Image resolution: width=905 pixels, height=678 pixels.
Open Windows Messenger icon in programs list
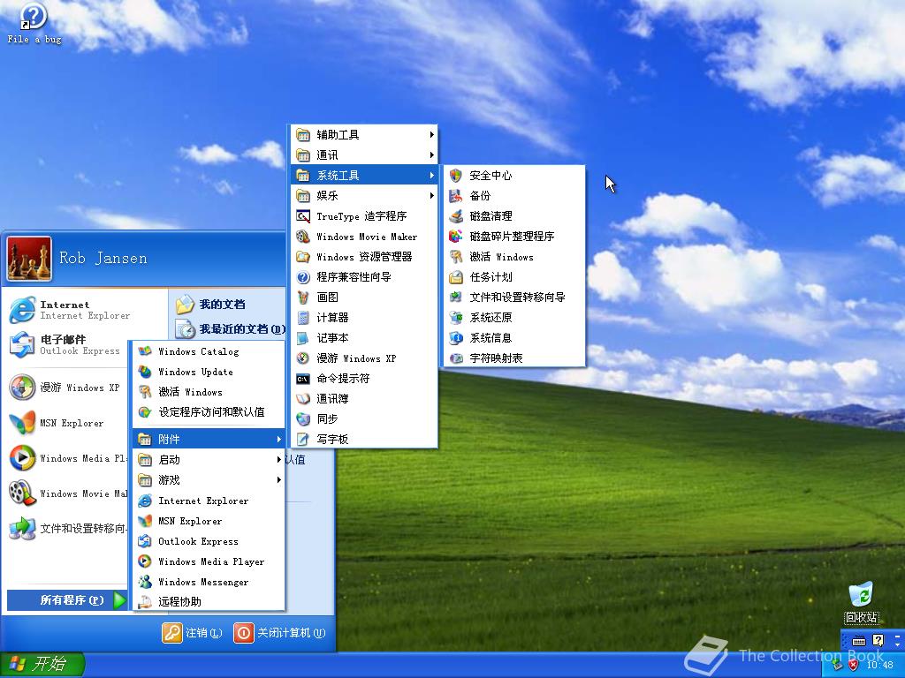coord(145,582)
